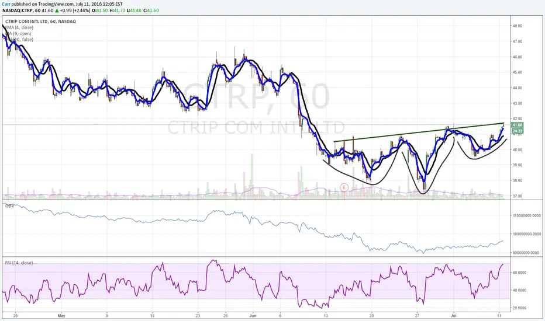This screenshot has height=321, width=545.
Task: Click the RSI (14, close) pane label
Action: (x=19, y=263)
